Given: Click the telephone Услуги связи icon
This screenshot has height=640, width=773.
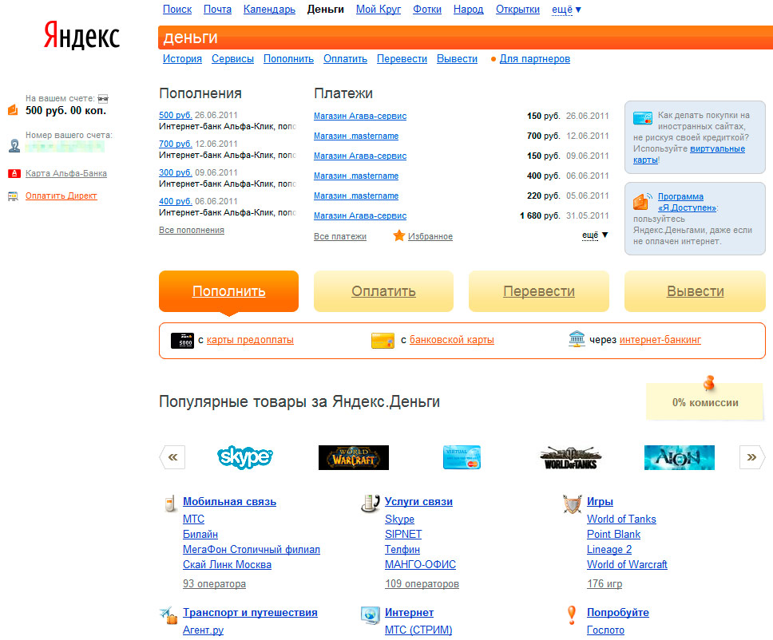Looking at the screenshot, I should click(x=371, y=503).
